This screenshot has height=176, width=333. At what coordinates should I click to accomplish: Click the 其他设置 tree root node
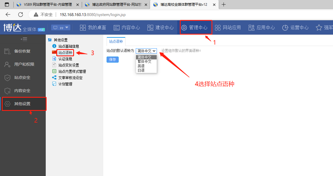coord(61,40)
